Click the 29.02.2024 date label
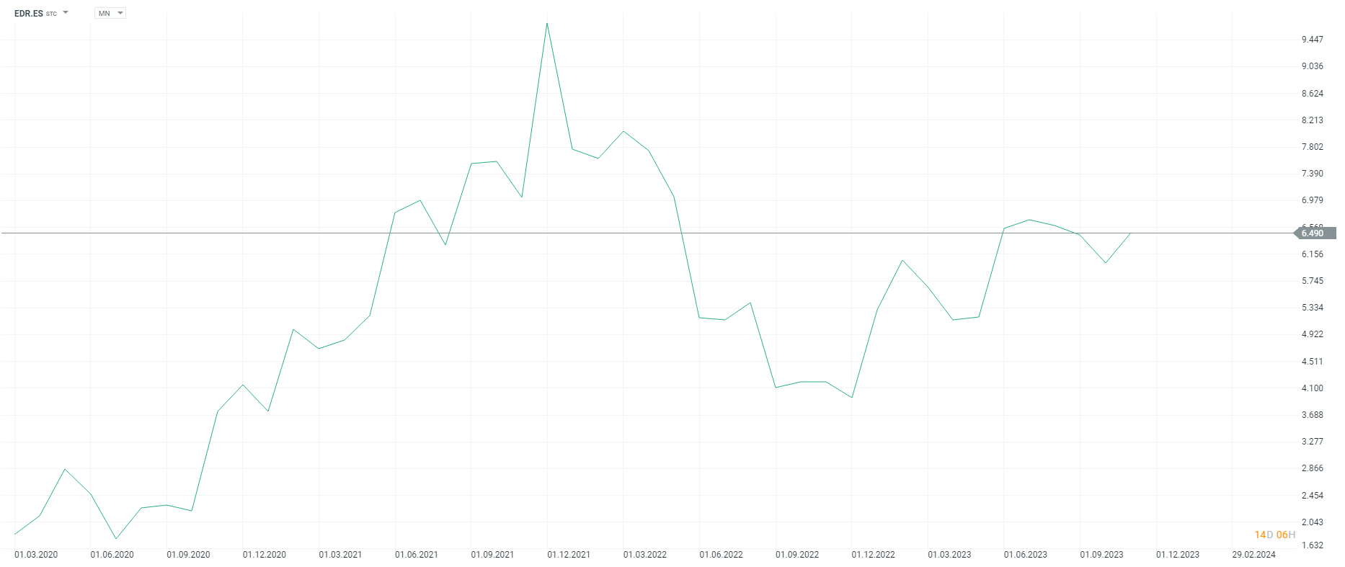This screenshot has height=567, width=1345. point(1253,555)
